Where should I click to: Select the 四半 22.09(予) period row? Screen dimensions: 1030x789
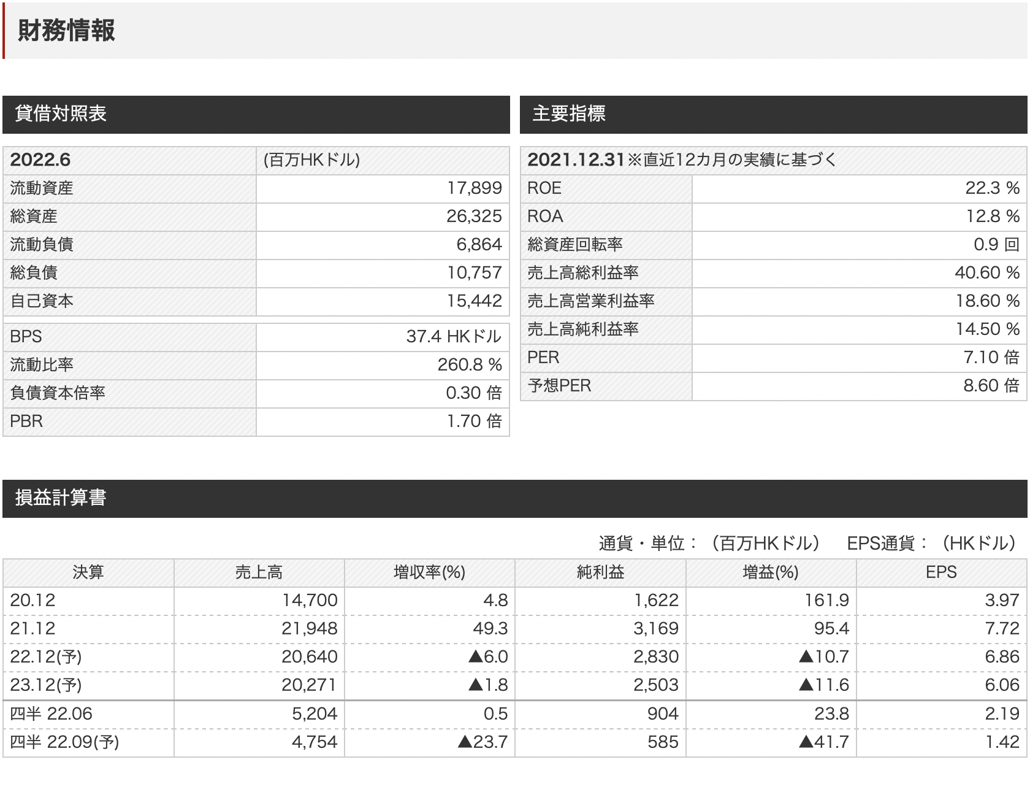click(x=515, y=742)
